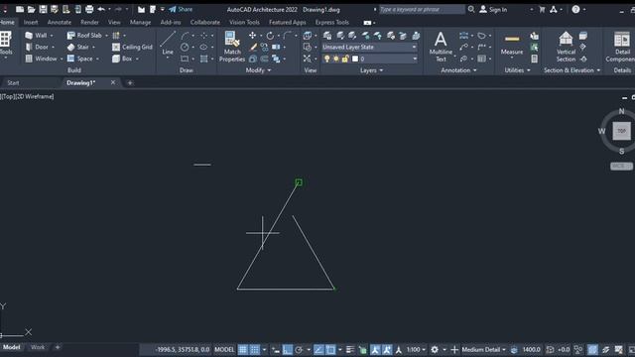Select the Fillet tool
The image size is (635, 357).
288,36
